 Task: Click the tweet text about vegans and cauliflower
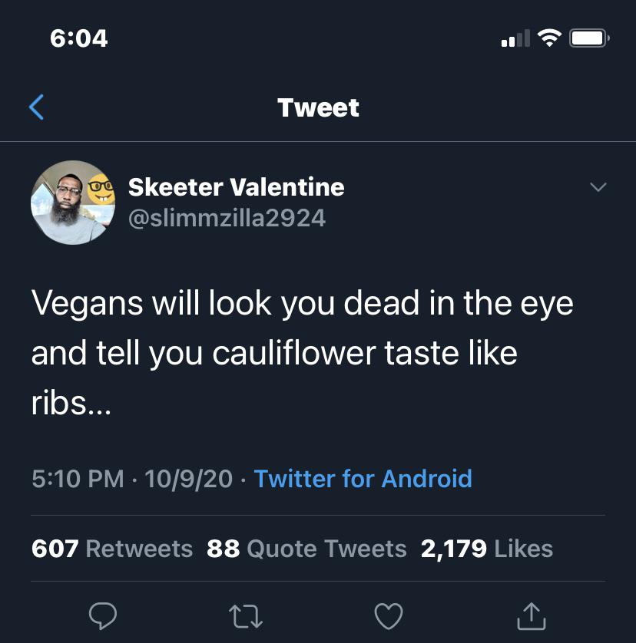(302, 354)
